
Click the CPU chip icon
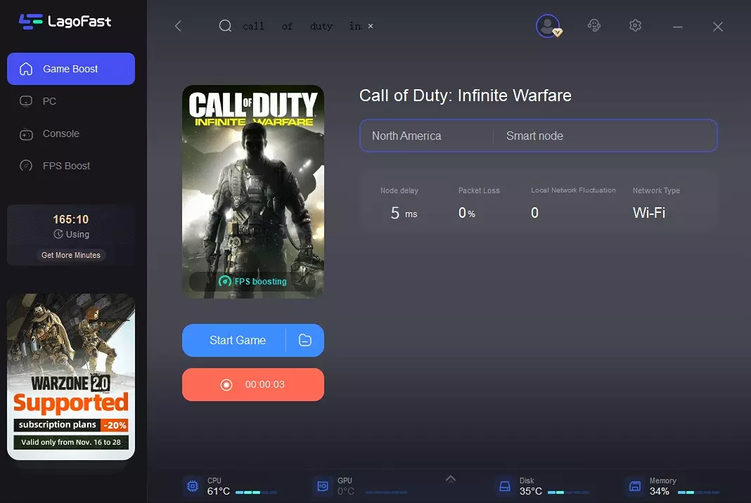pos(193,486)
